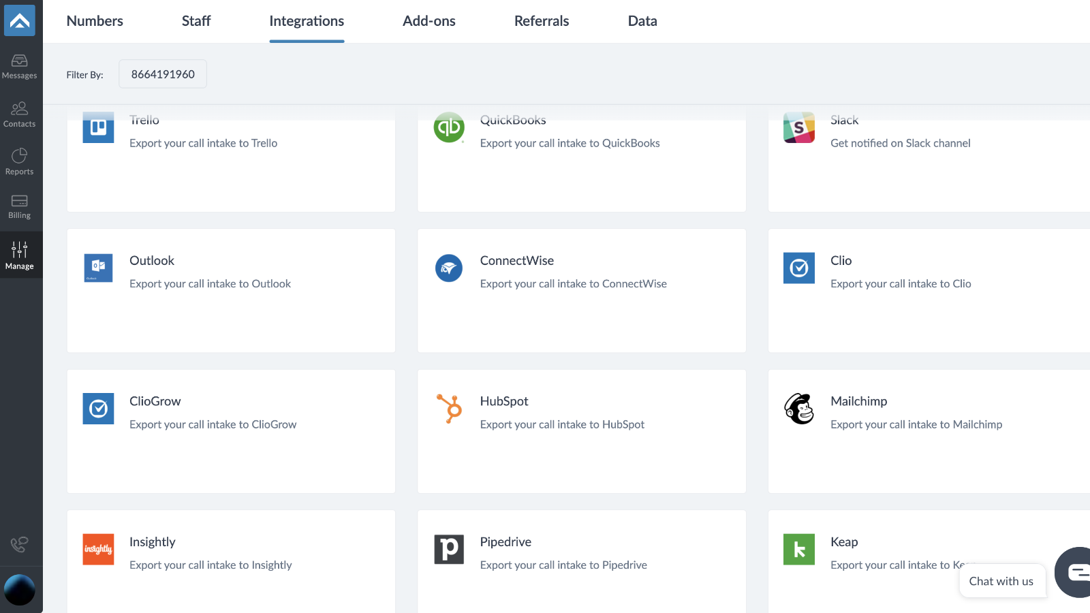Viewport: 1090px width, 613px height.
Task: Select the Trello integration logo
Action: coord(98,127)
